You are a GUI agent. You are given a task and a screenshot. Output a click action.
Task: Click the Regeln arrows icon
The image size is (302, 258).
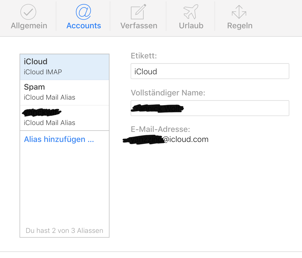click(239, 12)
